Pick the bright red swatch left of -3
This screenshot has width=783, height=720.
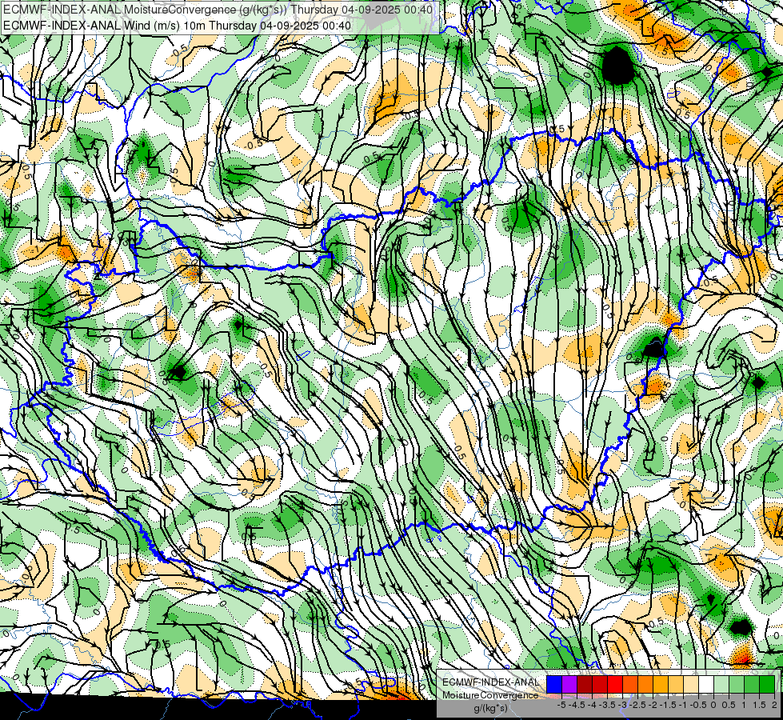point(615,684)
